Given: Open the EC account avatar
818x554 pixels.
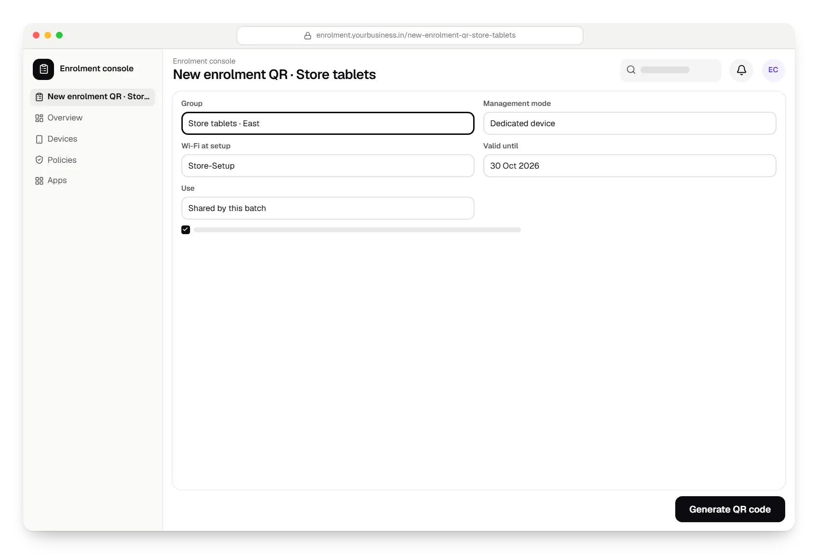Looking at the screenshot, I should pos(773,70).
